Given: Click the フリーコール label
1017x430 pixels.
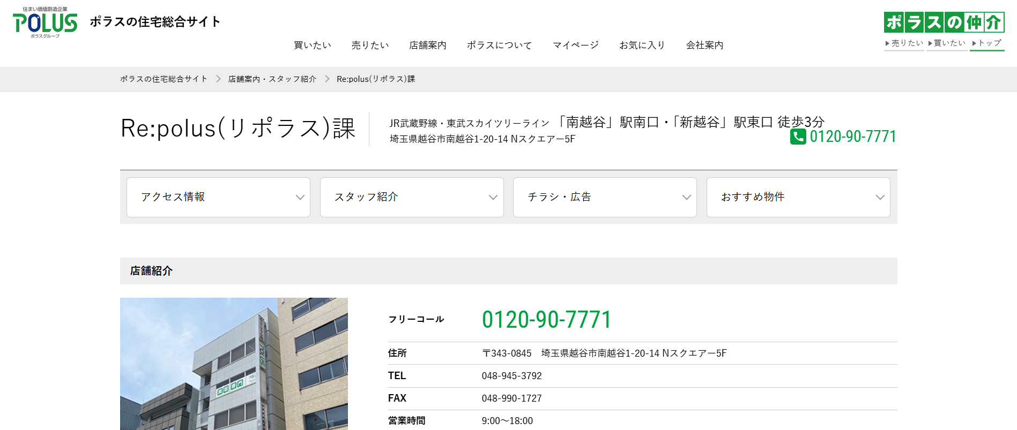Looking at the screenshot, I should tap(417, 319).
